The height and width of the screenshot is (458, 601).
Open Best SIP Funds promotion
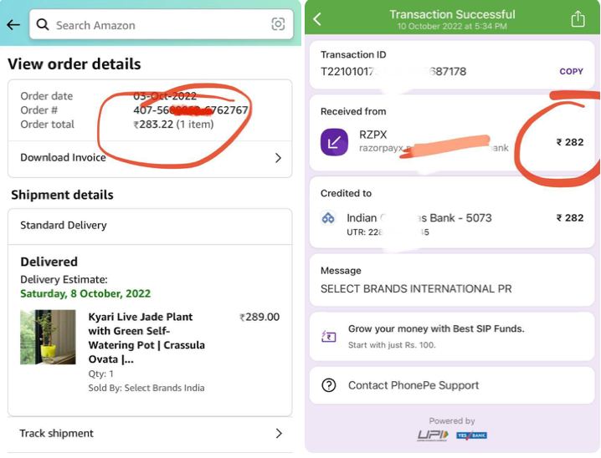(451, 336)
